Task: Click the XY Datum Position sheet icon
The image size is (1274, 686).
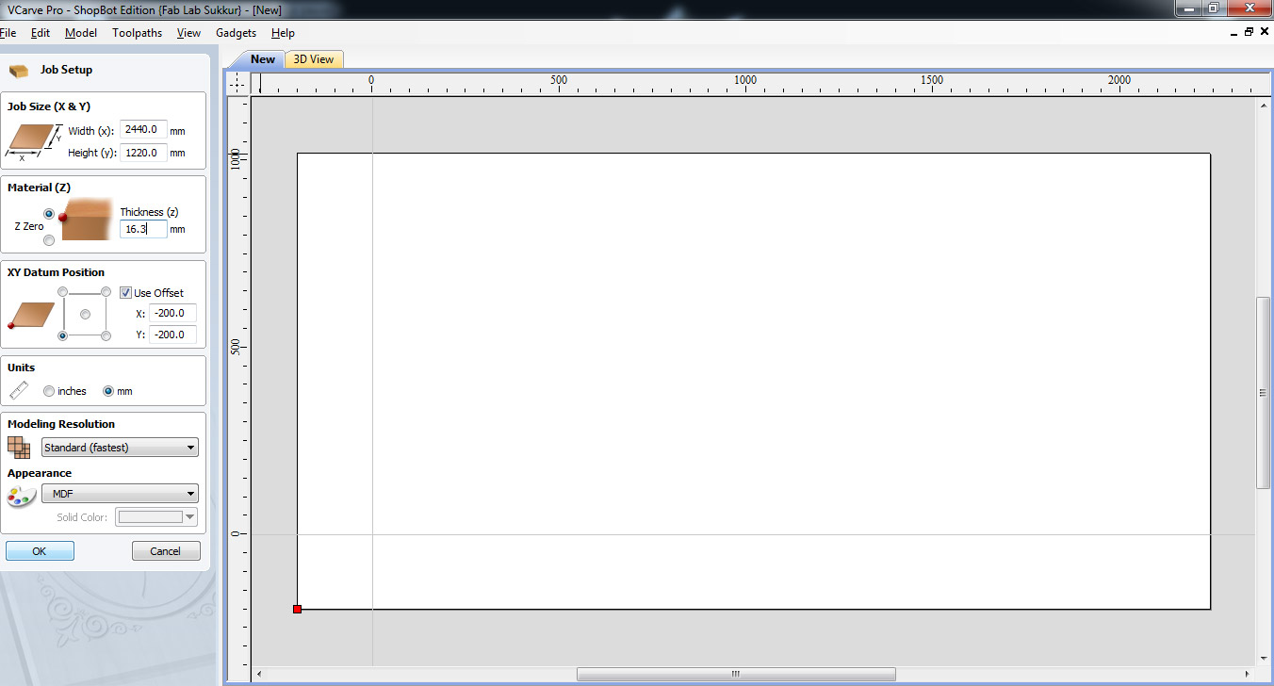Action: pyautogui.click(x=30, y=315)
